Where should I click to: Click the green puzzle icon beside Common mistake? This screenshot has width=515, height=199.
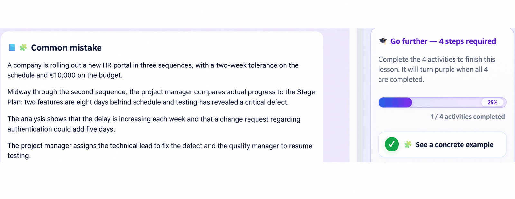point(23,48)
